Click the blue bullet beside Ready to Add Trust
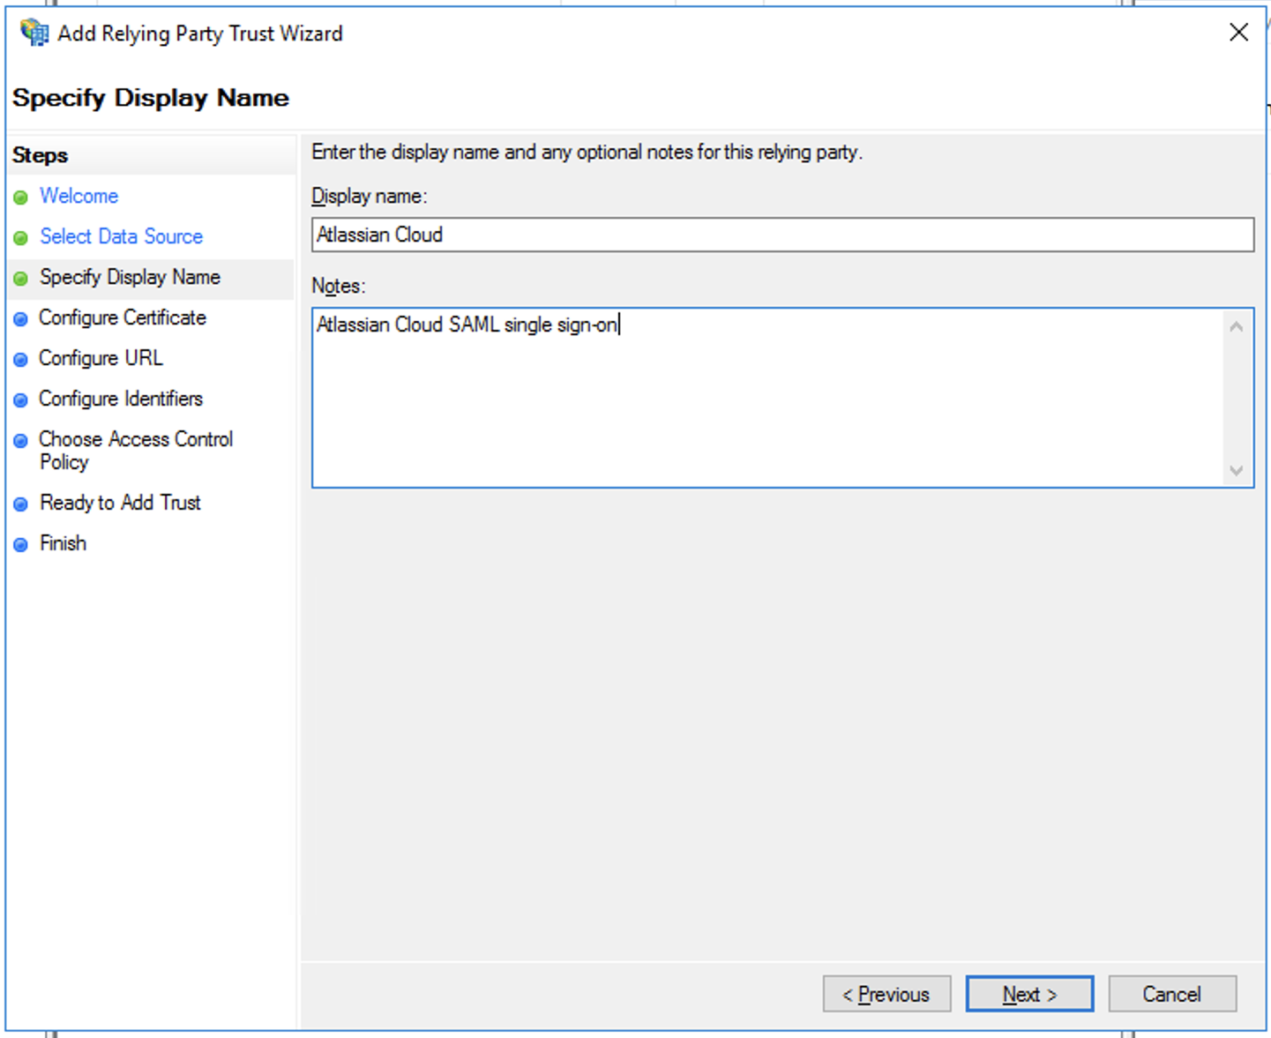This screenshot has width=1271, height=1038. pyautogui.click(x=20, y=504)
